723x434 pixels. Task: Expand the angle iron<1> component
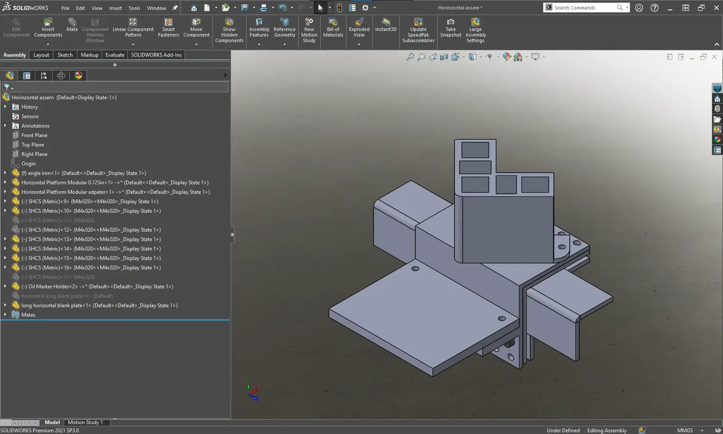5,173
